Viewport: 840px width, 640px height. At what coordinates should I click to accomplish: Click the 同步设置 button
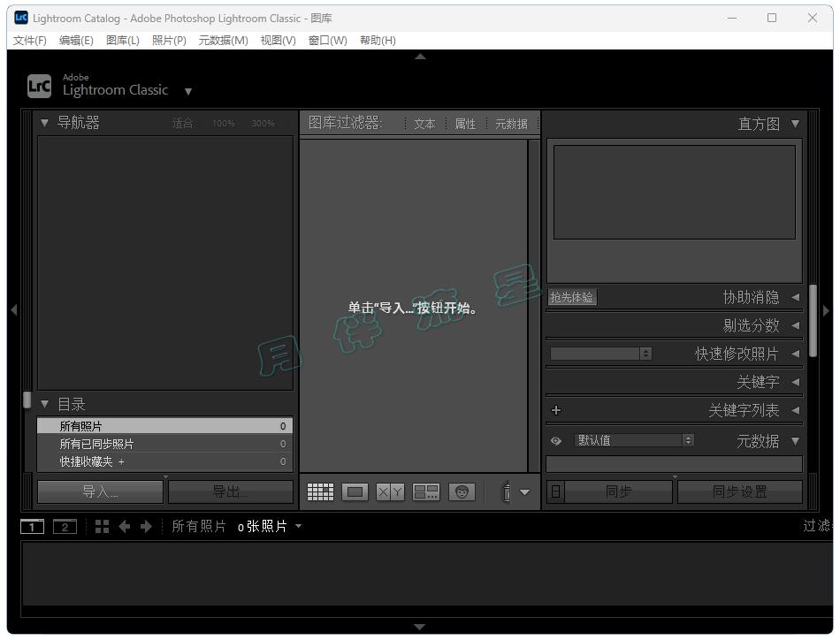739,491
